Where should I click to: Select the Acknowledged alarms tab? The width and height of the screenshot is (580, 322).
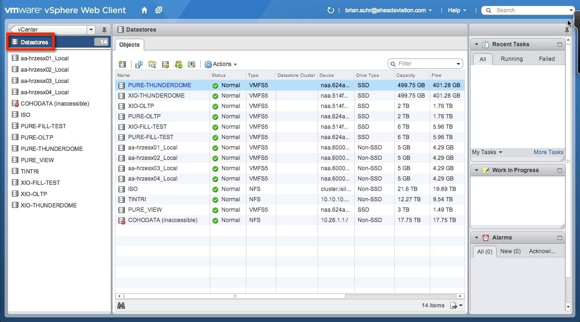[x=542, y=251]
